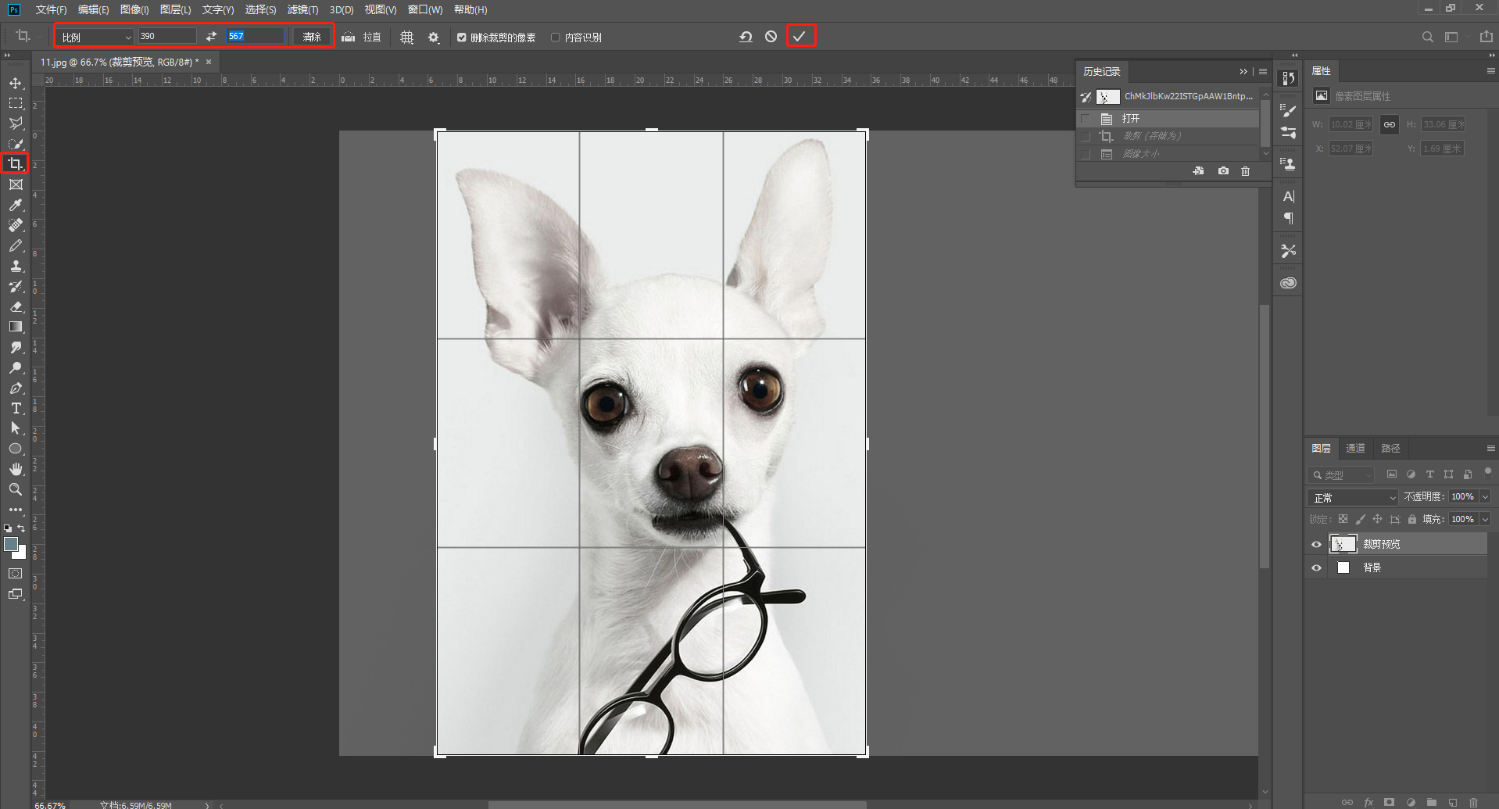Open the crop overlay grid options

406,38
